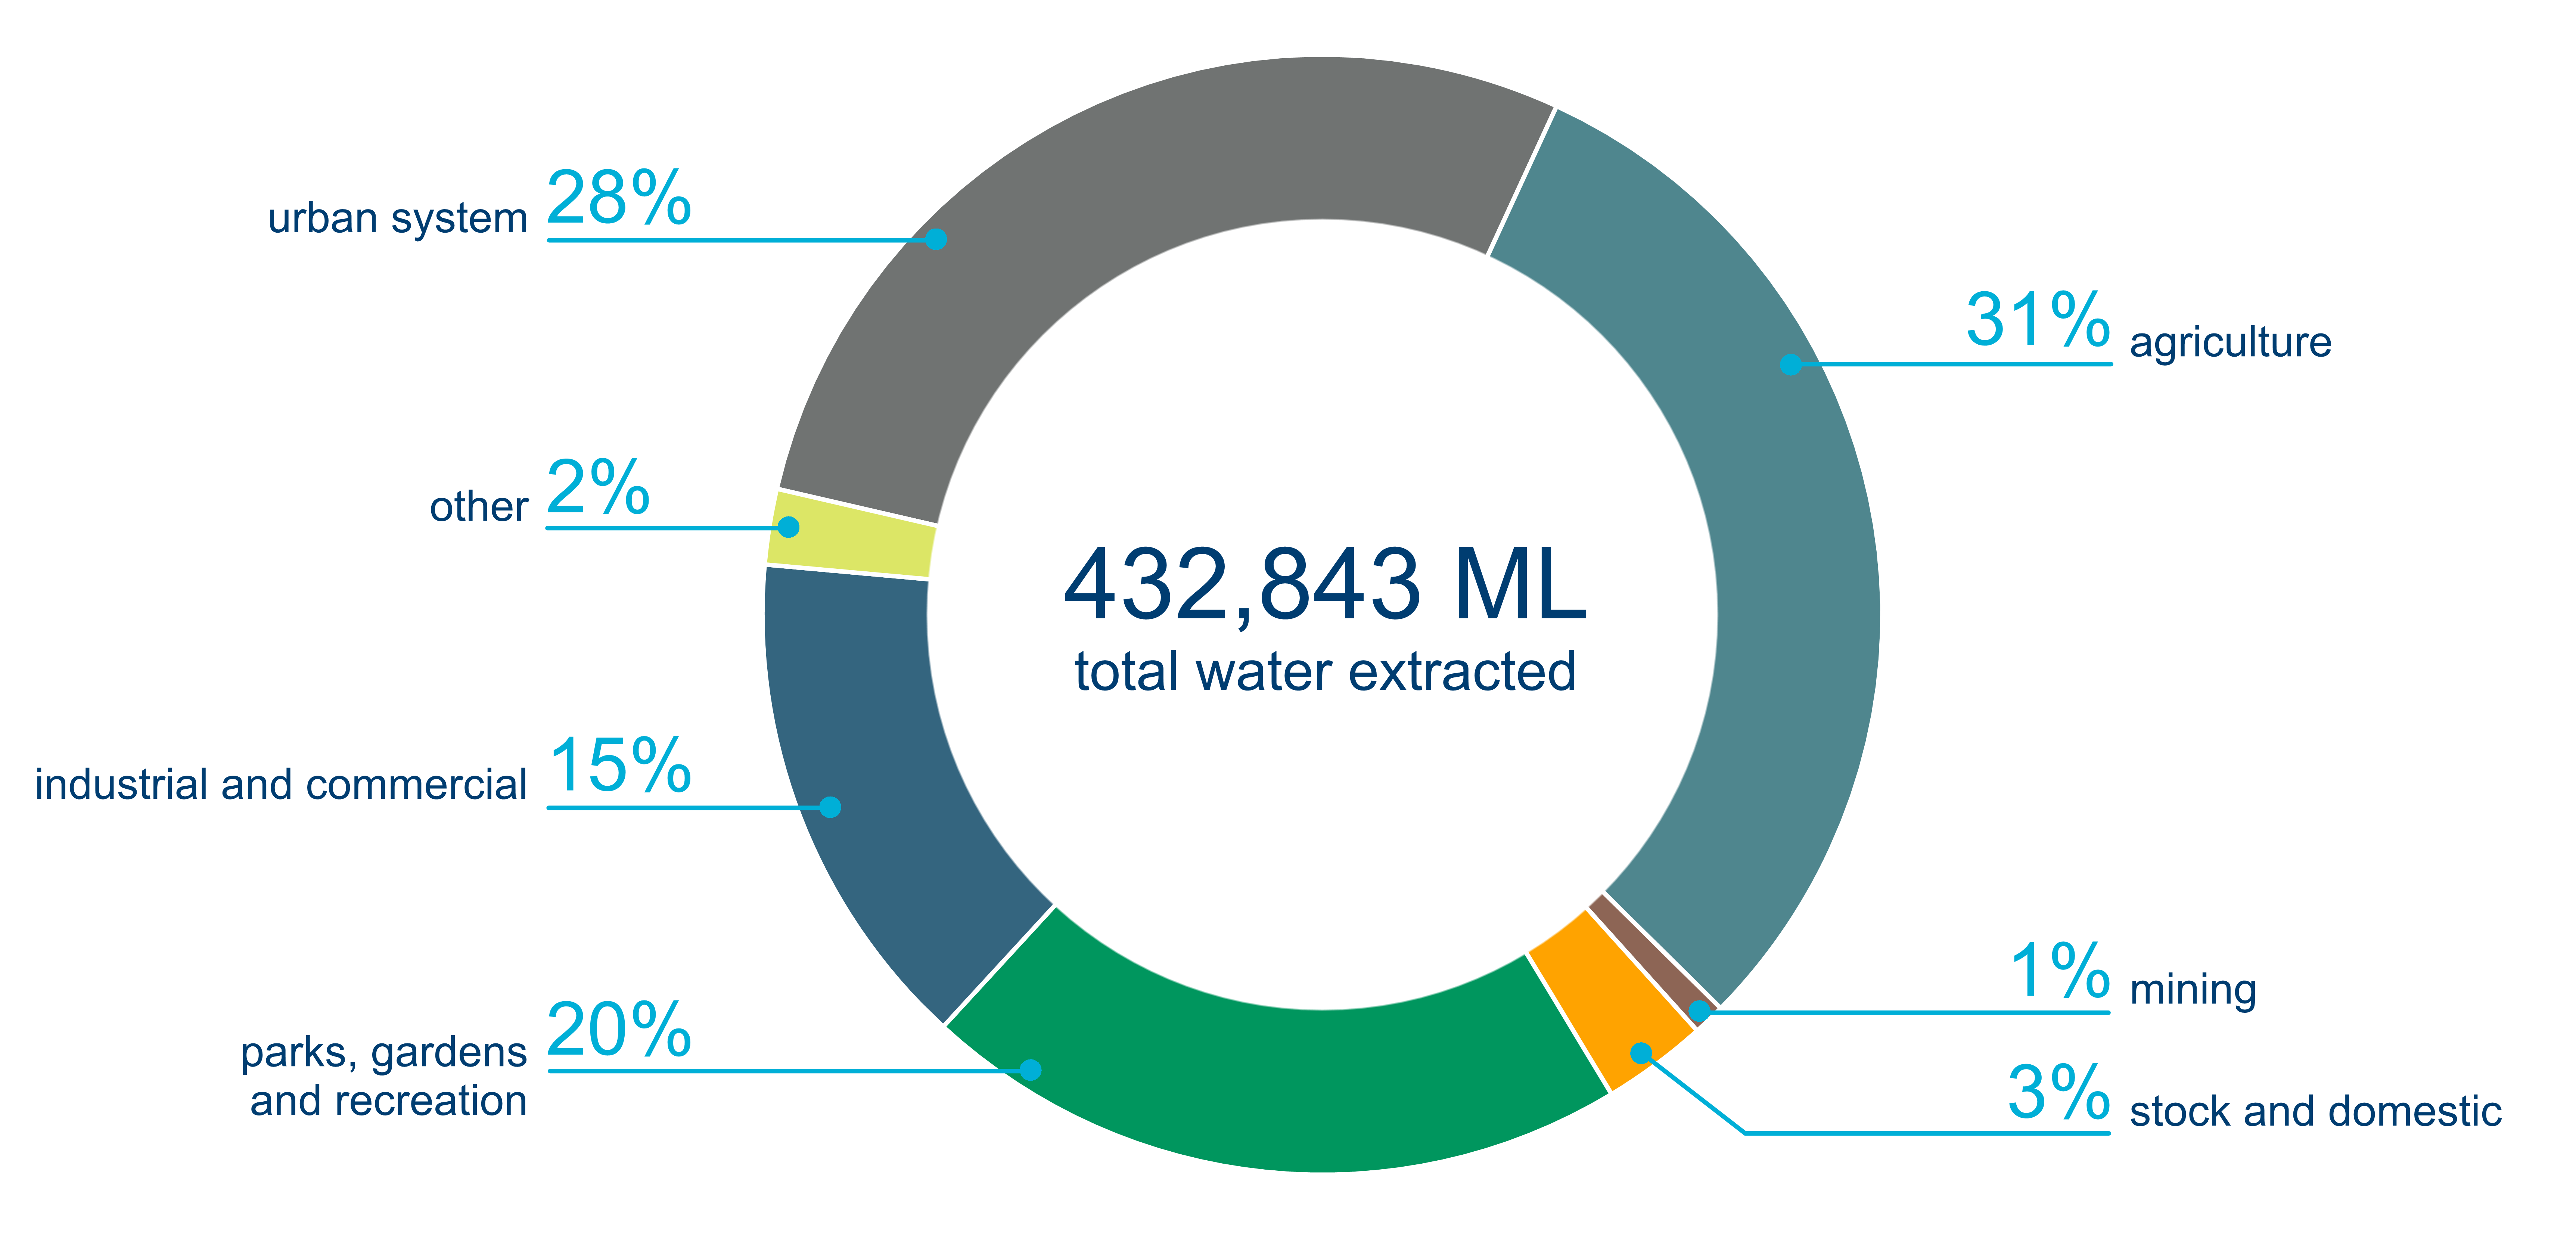Image resolution: width=2576 pixels, height=1257 pixels.
Task: Click the '1%' mining value
Action: [2060, 970]
